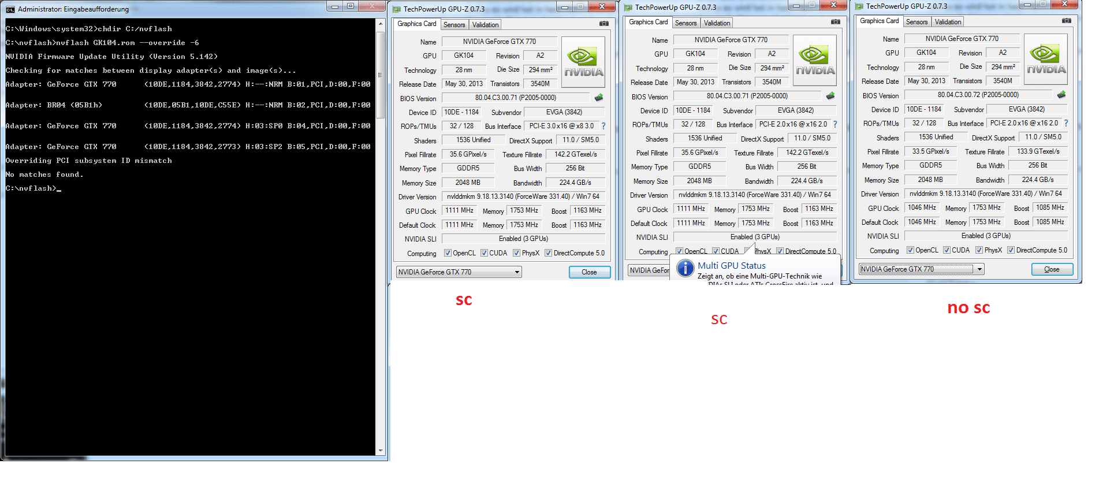1099x501 pixels.
Task: Click the NVIDIA logo in the middle GPU-Z window
Action: pyautogui.click(x=815, y=61)
